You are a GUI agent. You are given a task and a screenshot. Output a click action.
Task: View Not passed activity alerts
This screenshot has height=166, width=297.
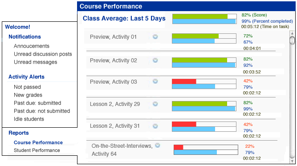tap(27, 87)
